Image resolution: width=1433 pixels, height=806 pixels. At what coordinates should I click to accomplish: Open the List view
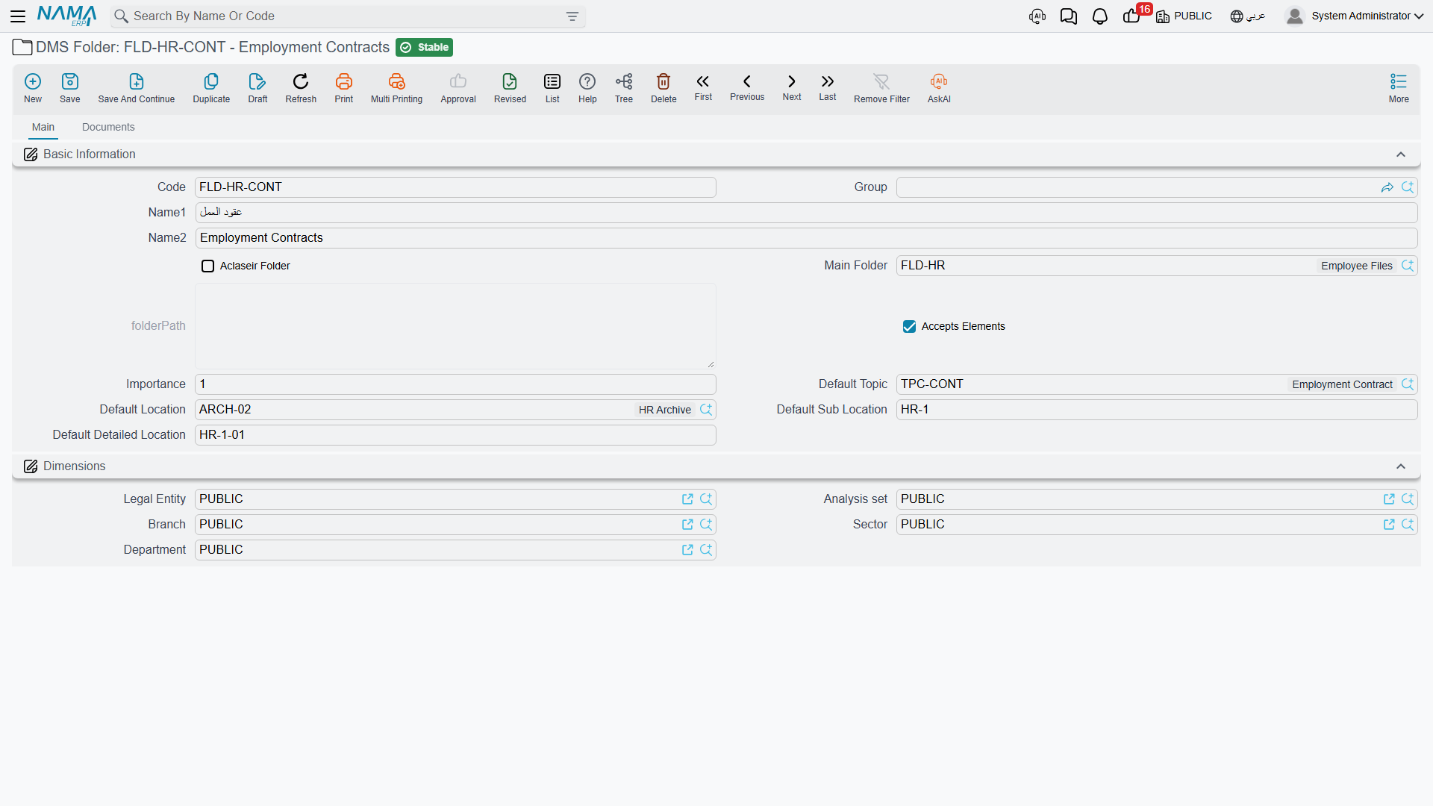coord(552,88)
